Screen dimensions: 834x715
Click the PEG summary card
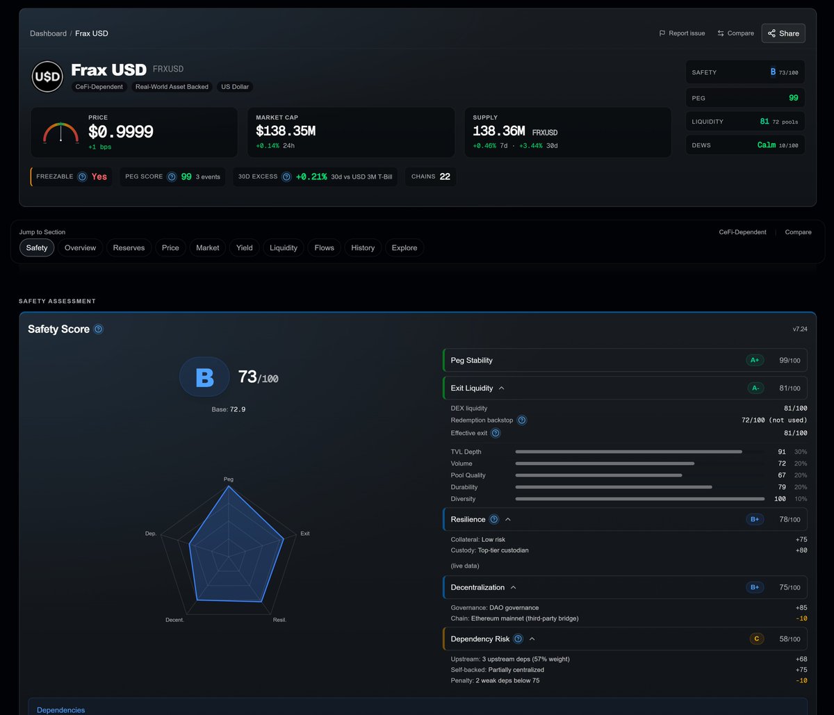(x=746, y=98)
